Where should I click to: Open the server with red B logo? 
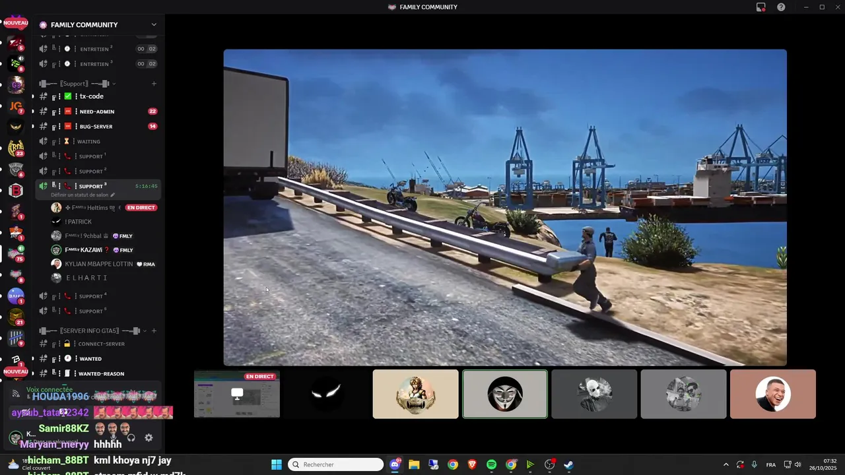[x=16, y=191]
